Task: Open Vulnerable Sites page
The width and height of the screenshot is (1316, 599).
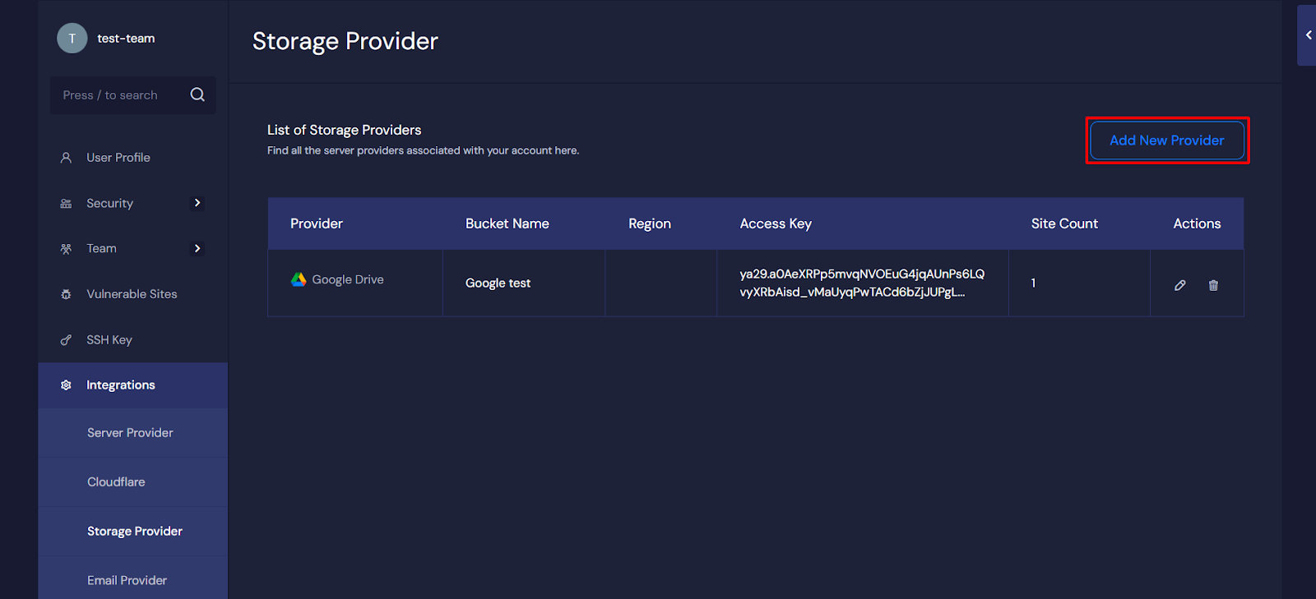Action: pyautogui.click(x=132, y=294)
